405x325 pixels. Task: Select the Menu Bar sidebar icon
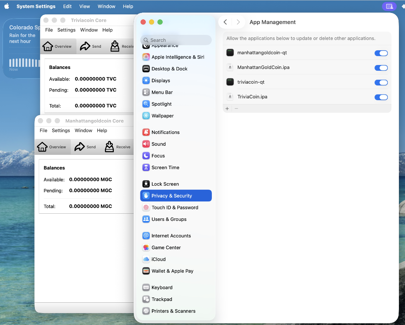pos(146,92)
